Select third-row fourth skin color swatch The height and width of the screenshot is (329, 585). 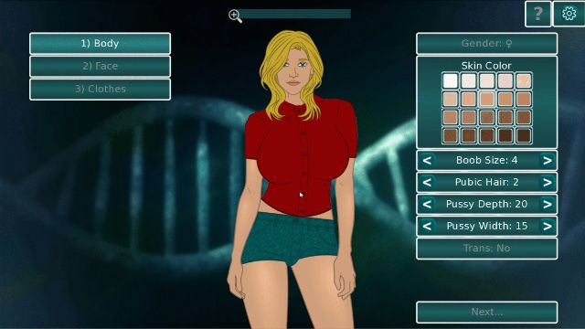coord(505,118)
